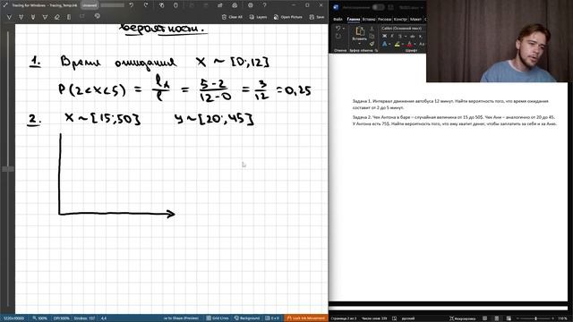Select the fourth pen in the Tracing toolbar

pos(45,17)
